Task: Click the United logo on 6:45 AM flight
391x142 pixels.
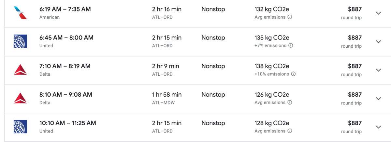Action: click(20, 41)
